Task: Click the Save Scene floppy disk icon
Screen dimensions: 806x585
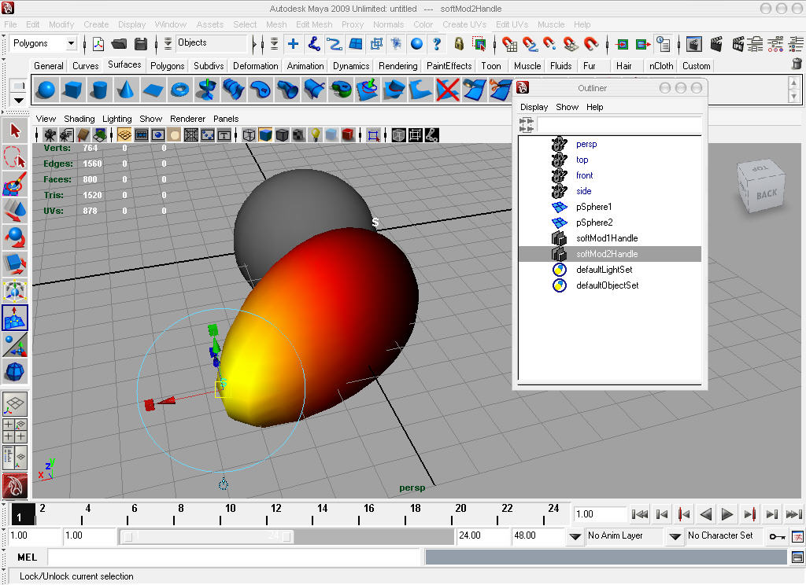Action: 141,44
